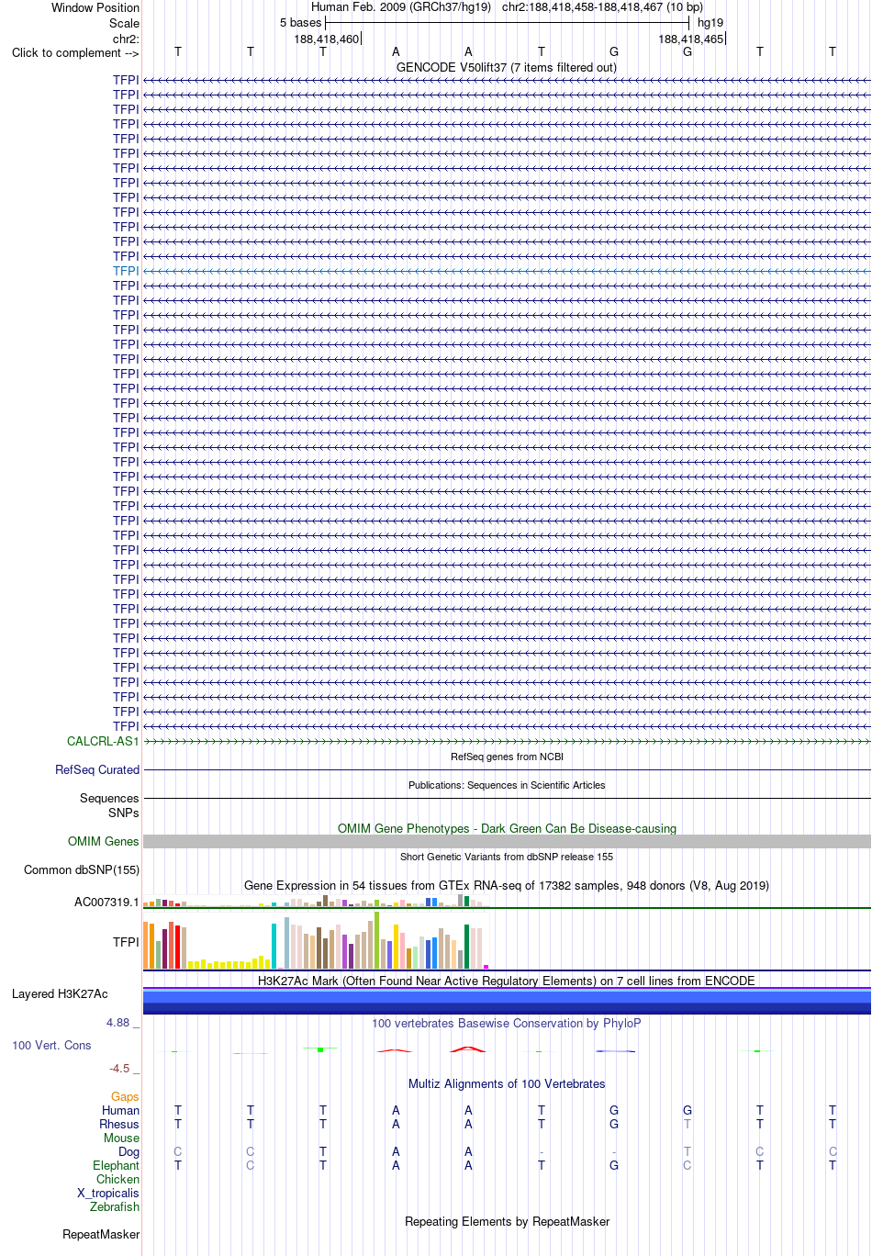Click the SNPs track label

123,813
